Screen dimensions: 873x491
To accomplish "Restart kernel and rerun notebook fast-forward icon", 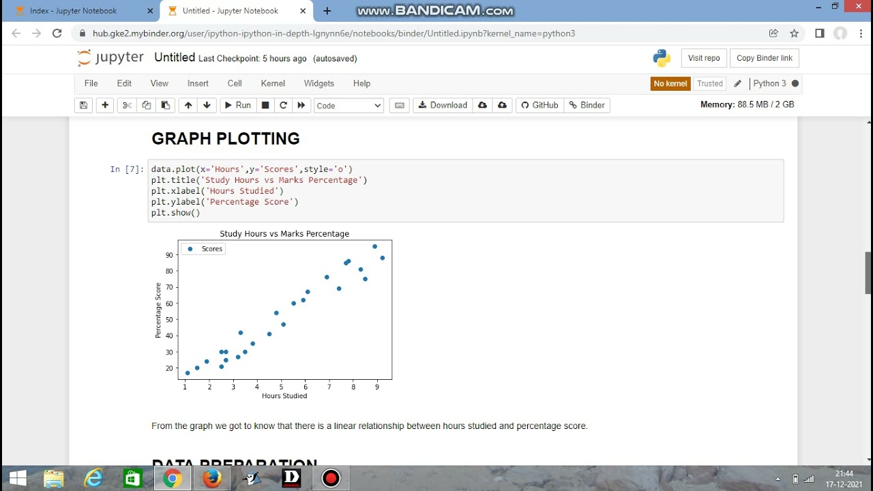I will click(x=301, y=105).
